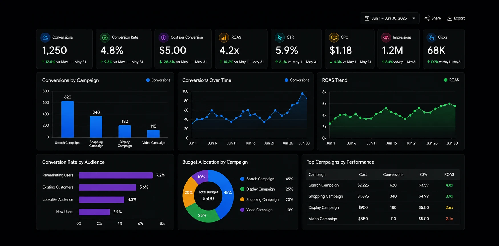Sort table by ROAS column header
The height and width of the screenshot is (246, 499).
click(449, 174)
